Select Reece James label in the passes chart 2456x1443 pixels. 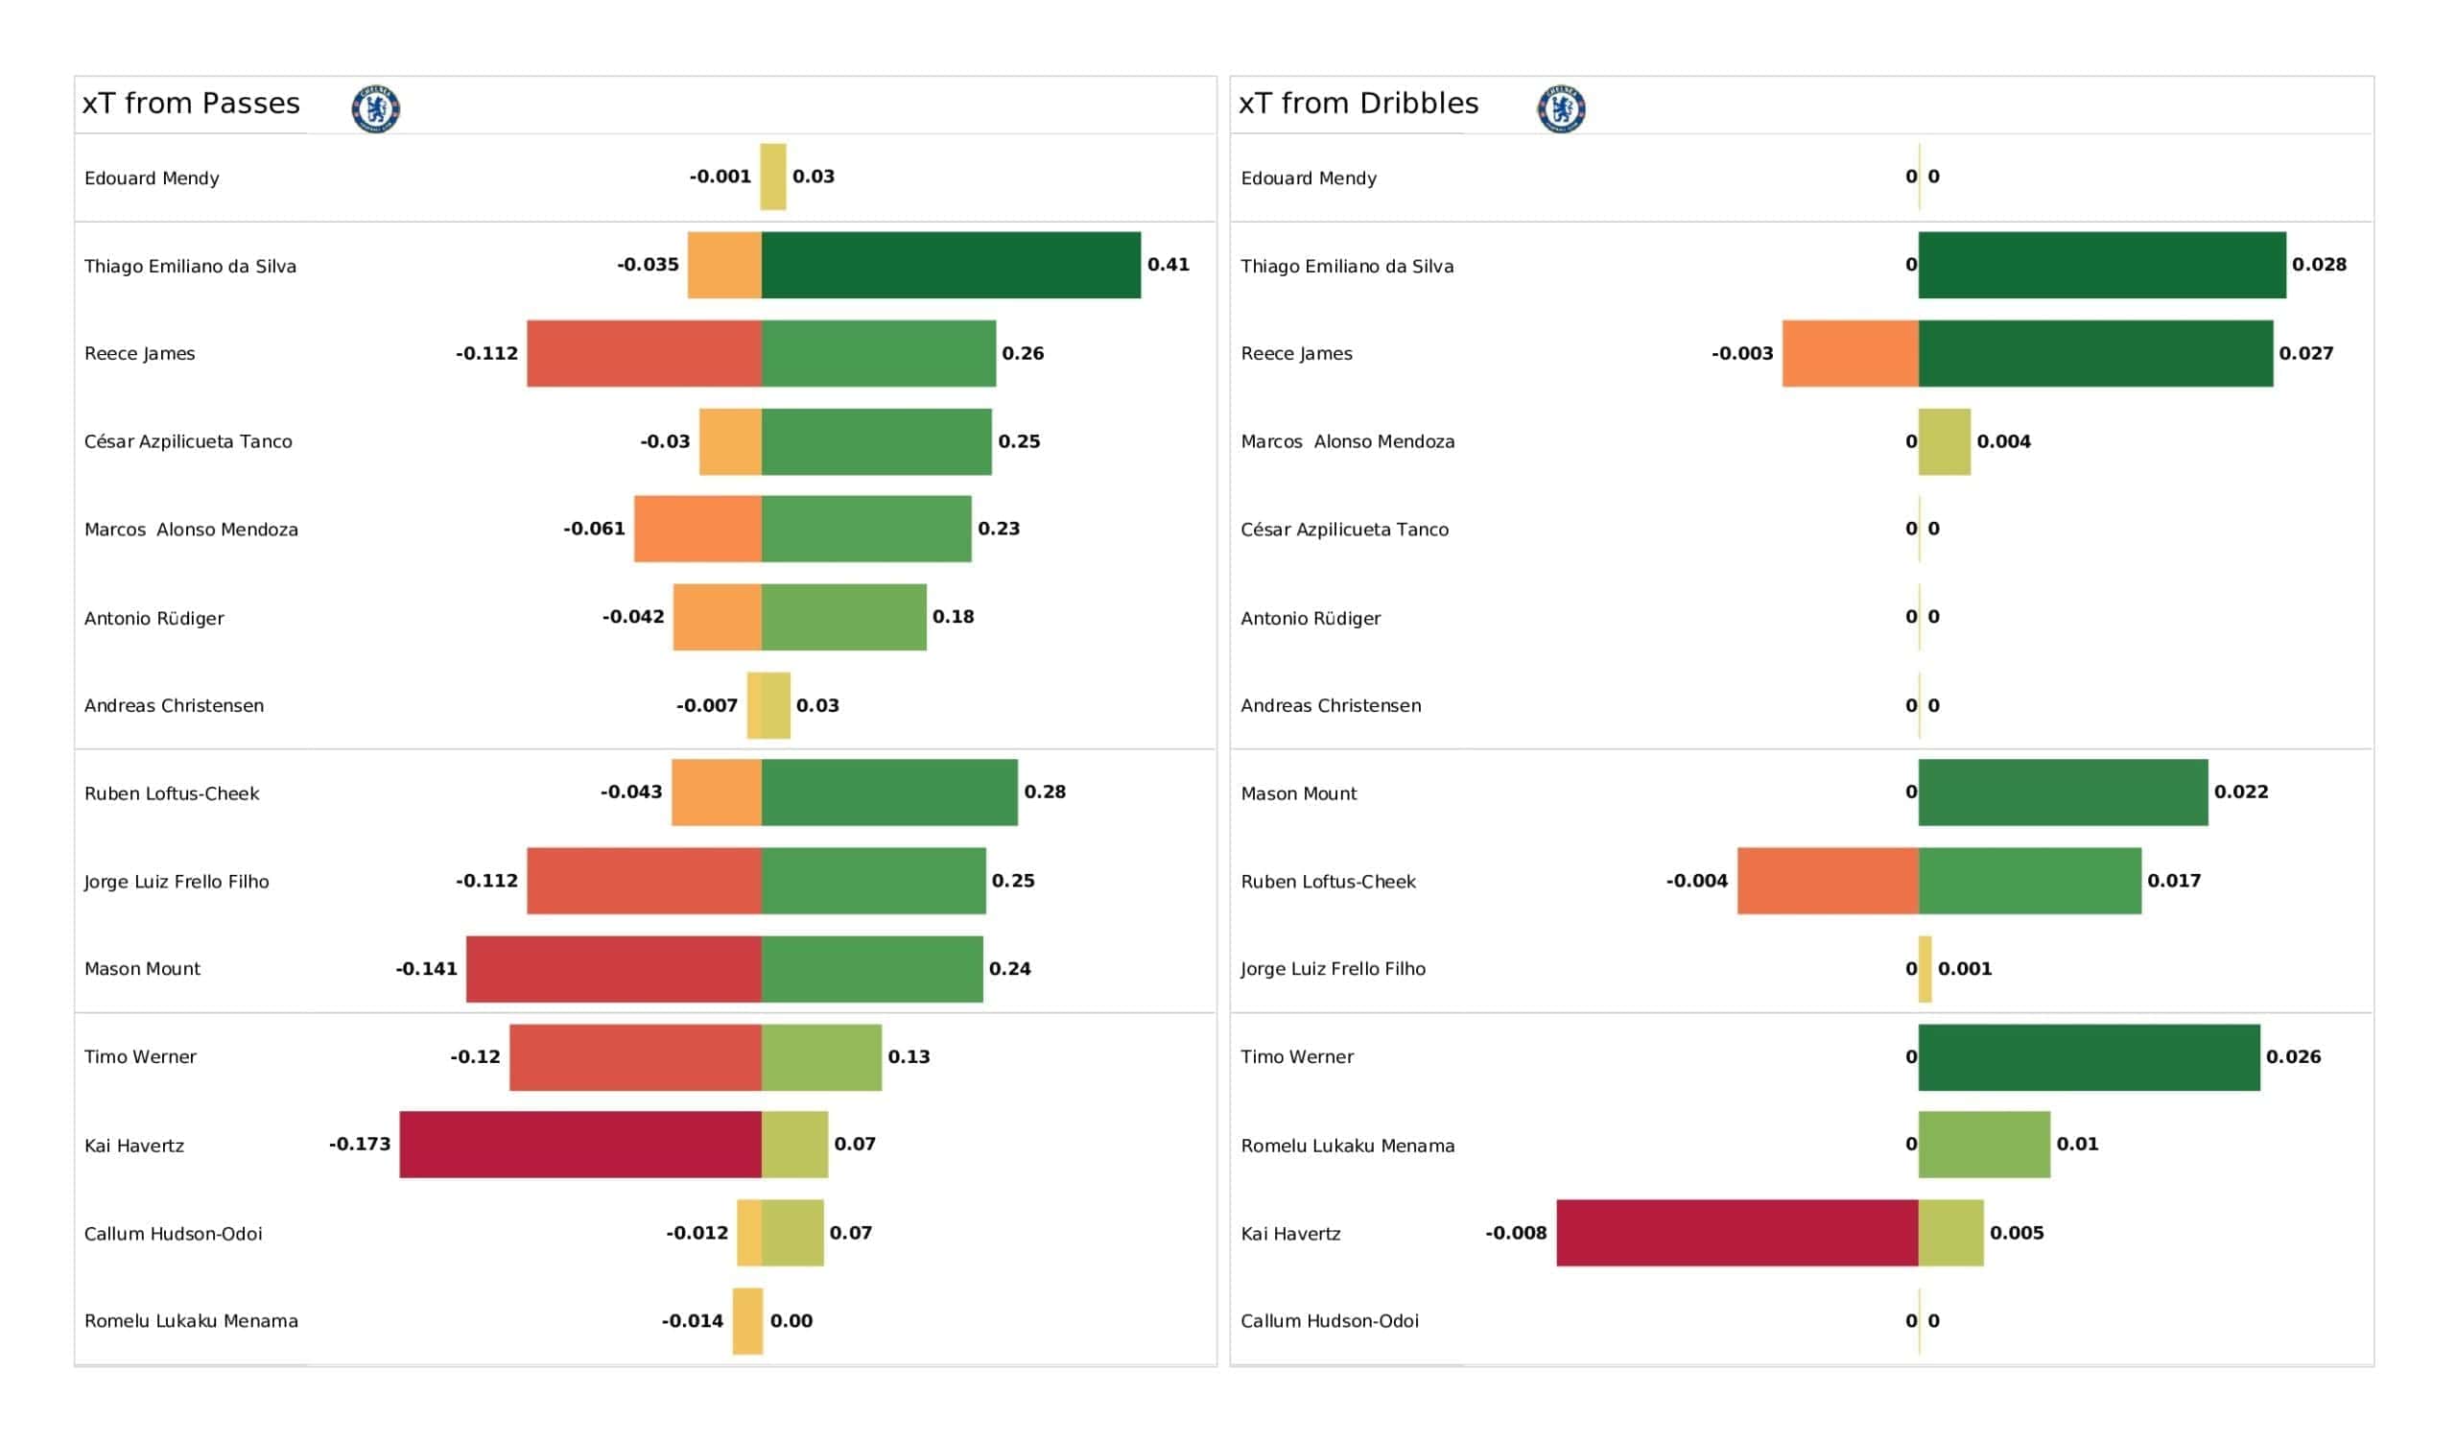point(139,354)
